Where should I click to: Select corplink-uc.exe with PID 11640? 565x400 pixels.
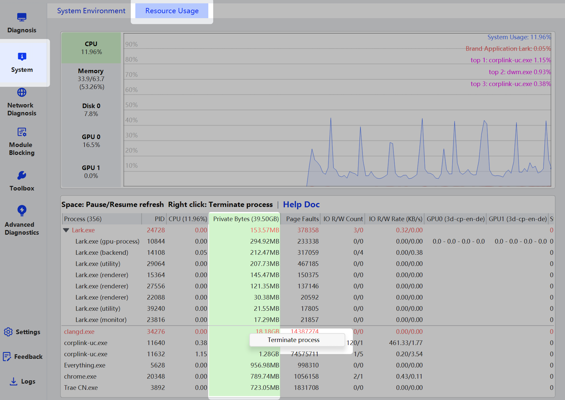tap(308, 343)
